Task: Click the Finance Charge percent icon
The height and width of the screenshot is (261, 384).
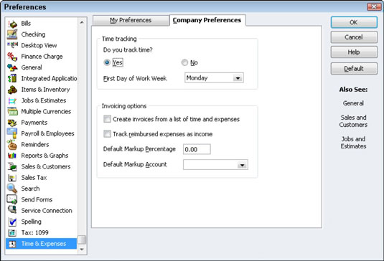Action: tap(12, 57)
